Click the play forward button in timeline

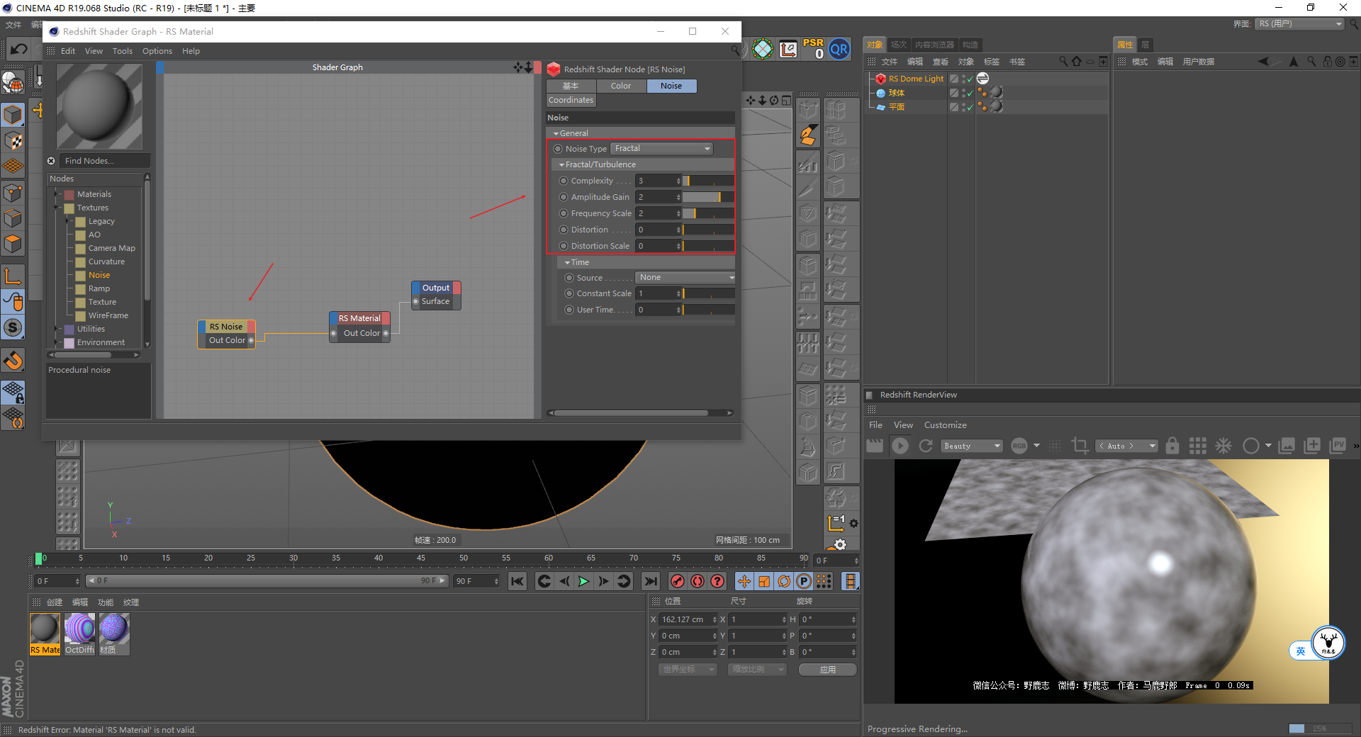coord(583,582)
